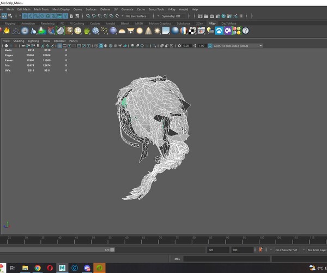Click the V-Ray green grass fur shelf icon
The width and height of the screenshot is (327, 273).
pos(87,31)
